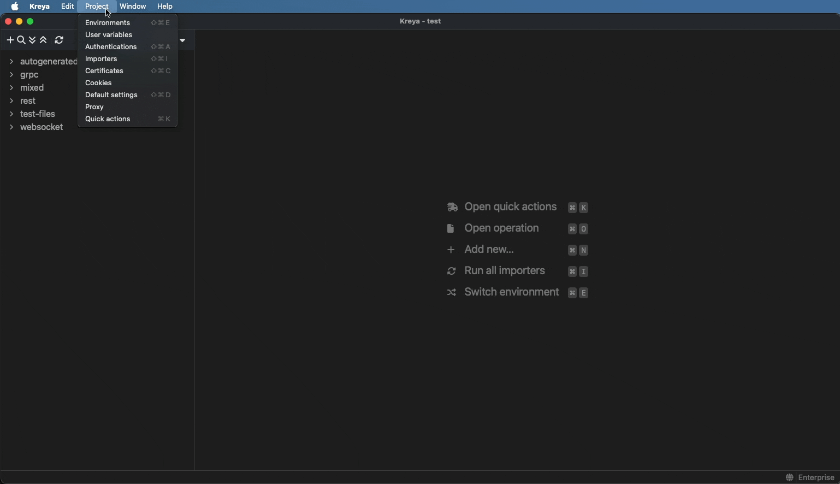Select the Proxy menu entry
Screen dimensions: 840x484
(94, 107)
